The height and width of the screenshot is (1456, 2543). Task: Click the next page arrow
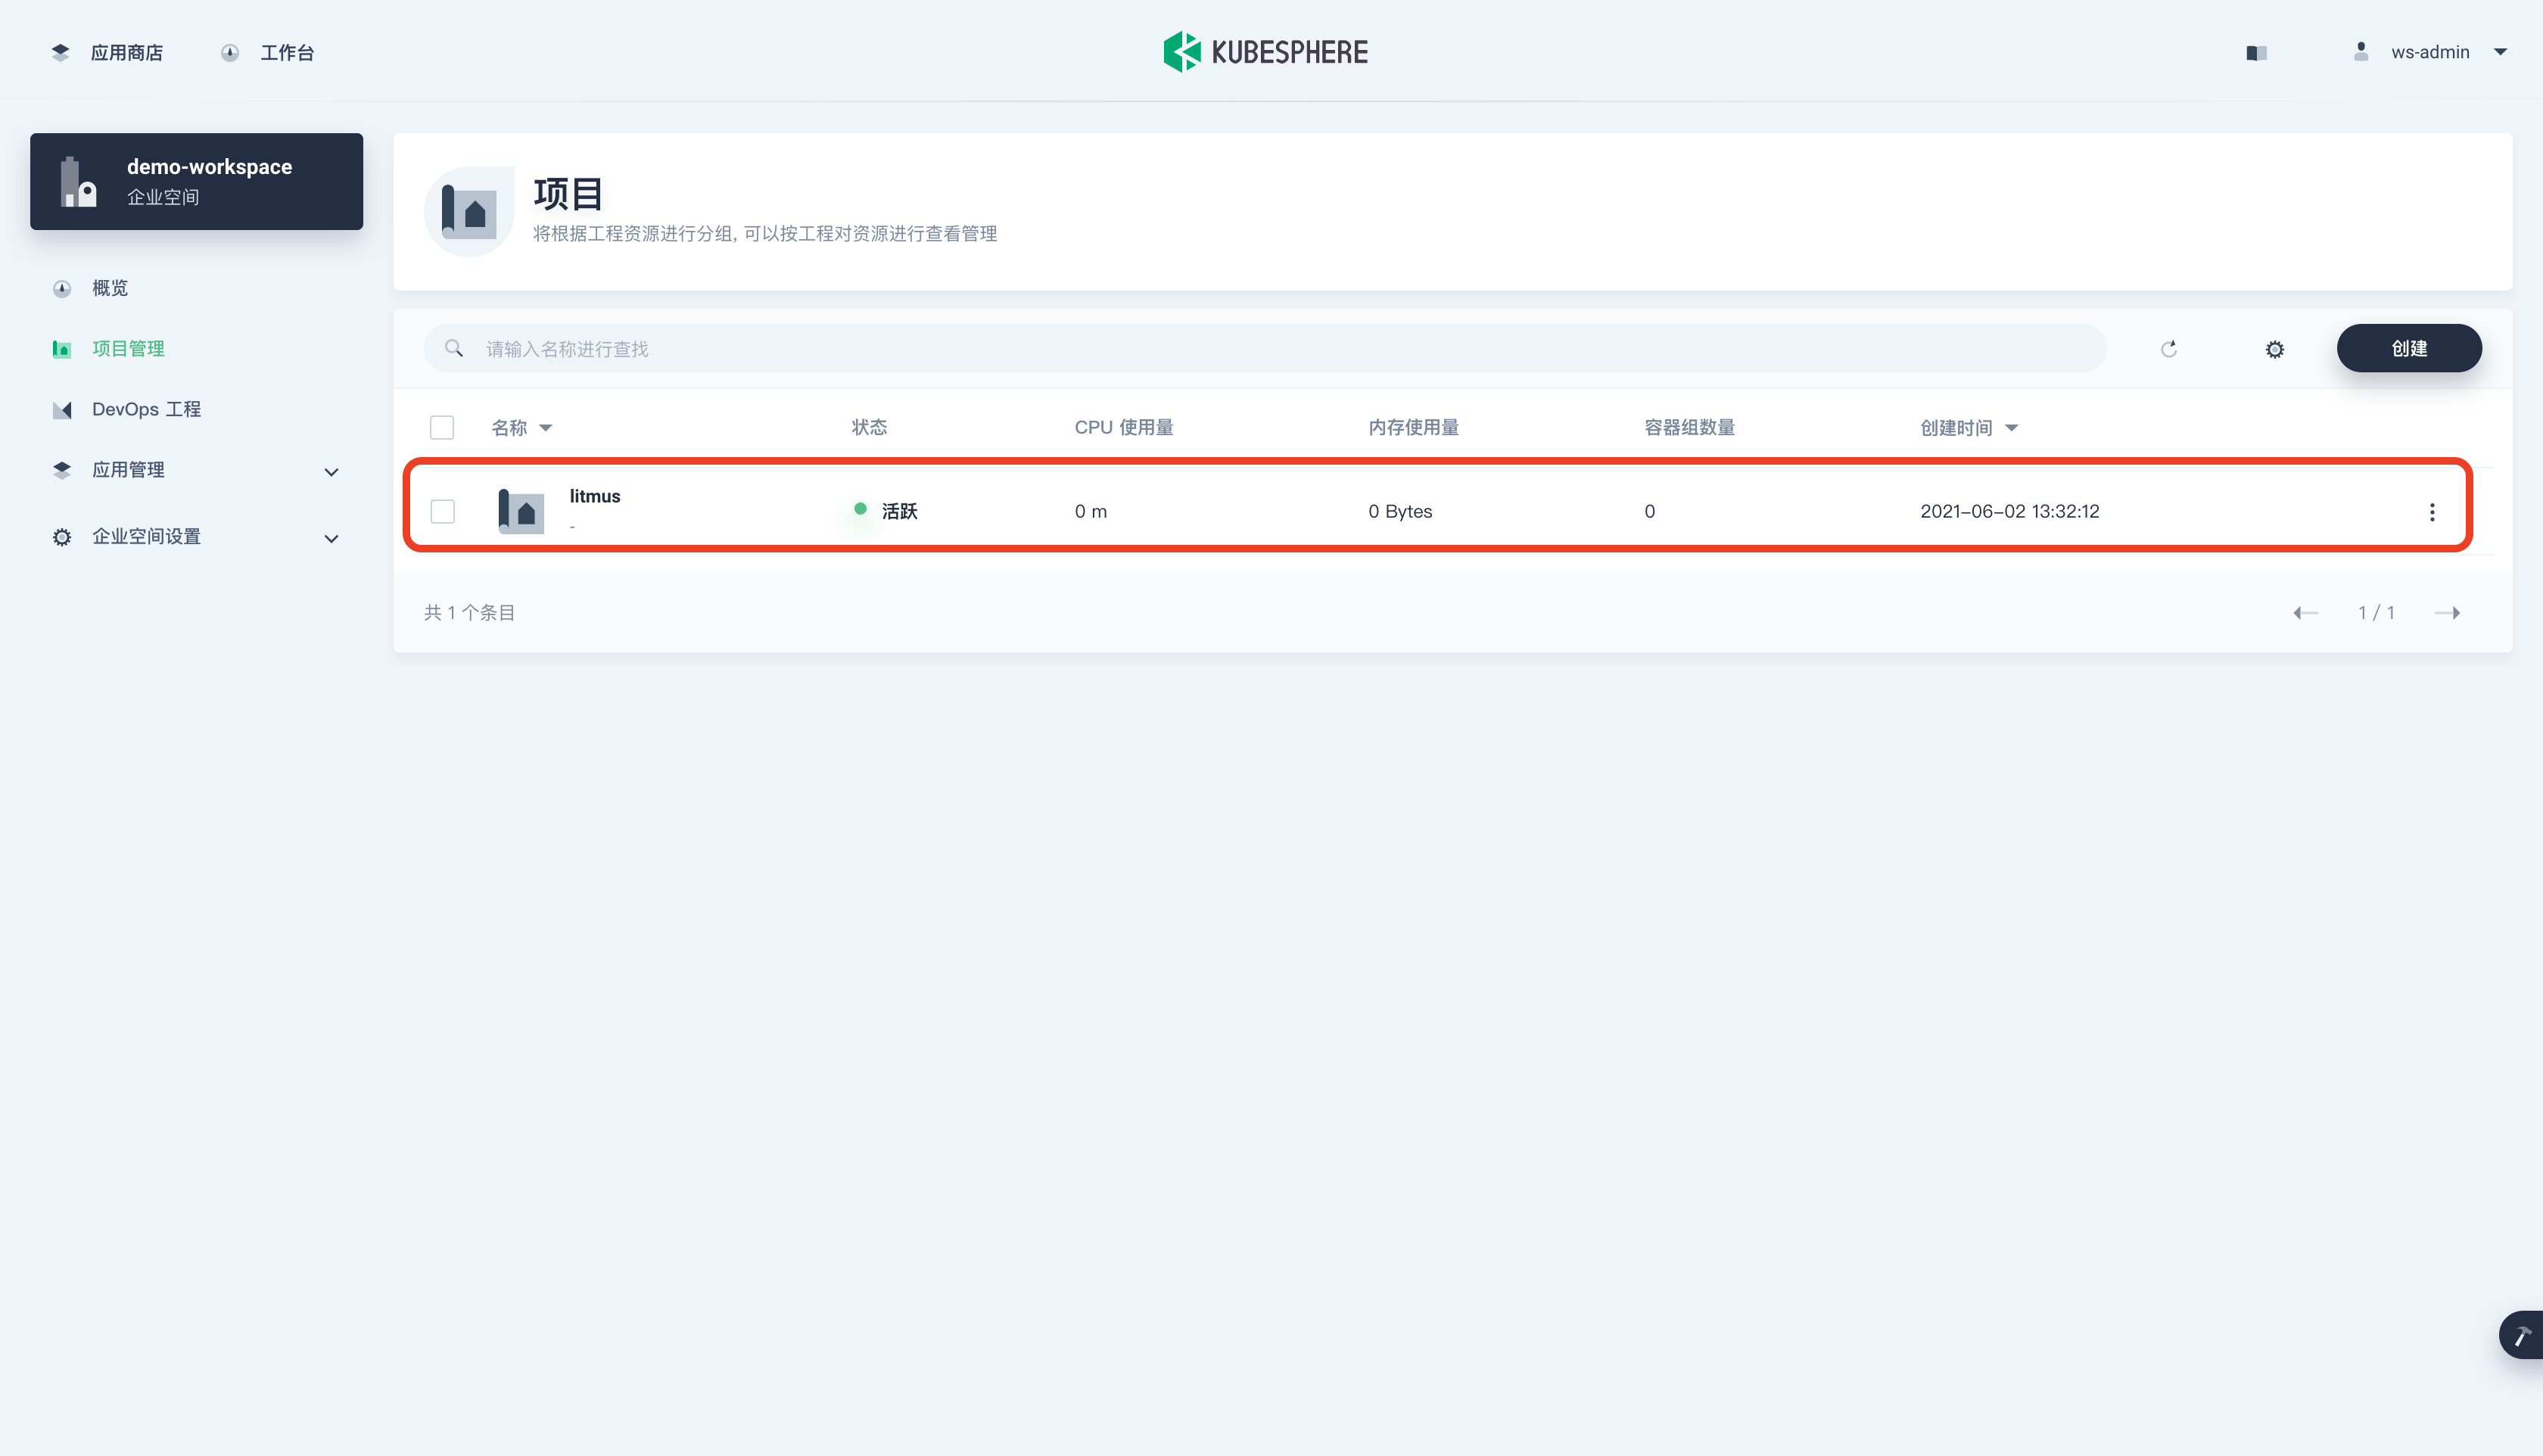point(2447,613)
